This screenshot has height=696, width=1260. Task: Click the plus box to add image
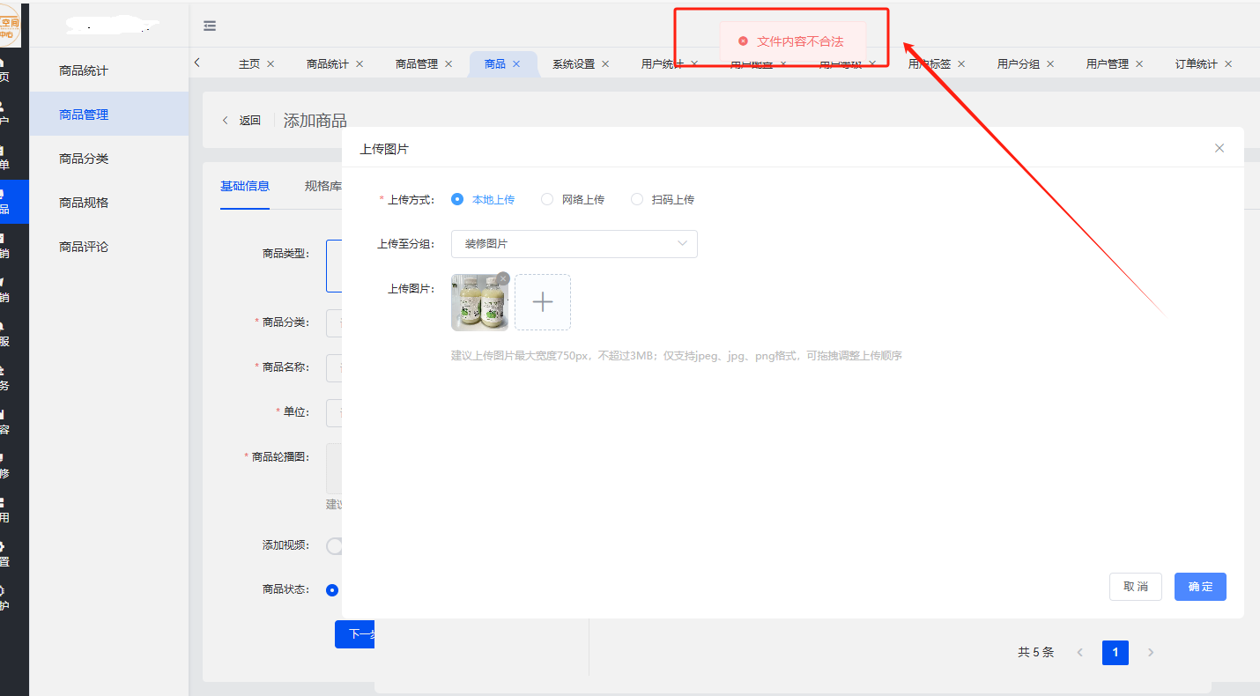coord(543,302)
